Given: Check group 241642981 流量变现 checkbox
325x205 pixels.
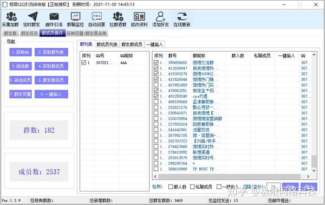Looking at the screenshot, I should [x=156, y=130].
